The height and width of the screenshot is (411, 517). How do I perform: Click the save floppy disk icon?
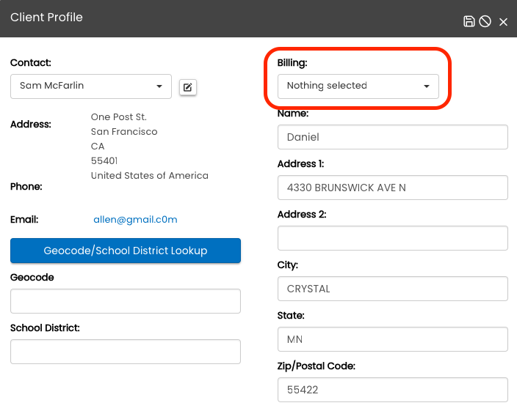[469, 21]
